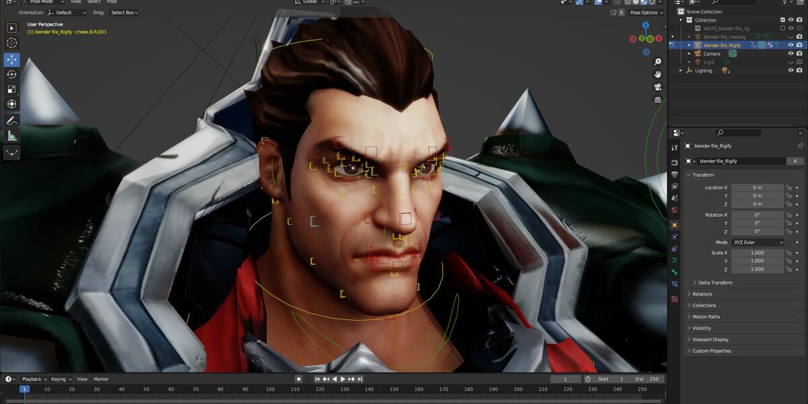Activate the Breakdowner pose tool
Image resolution: width=808 pixels, height=404 pixels.
(11, 154)
